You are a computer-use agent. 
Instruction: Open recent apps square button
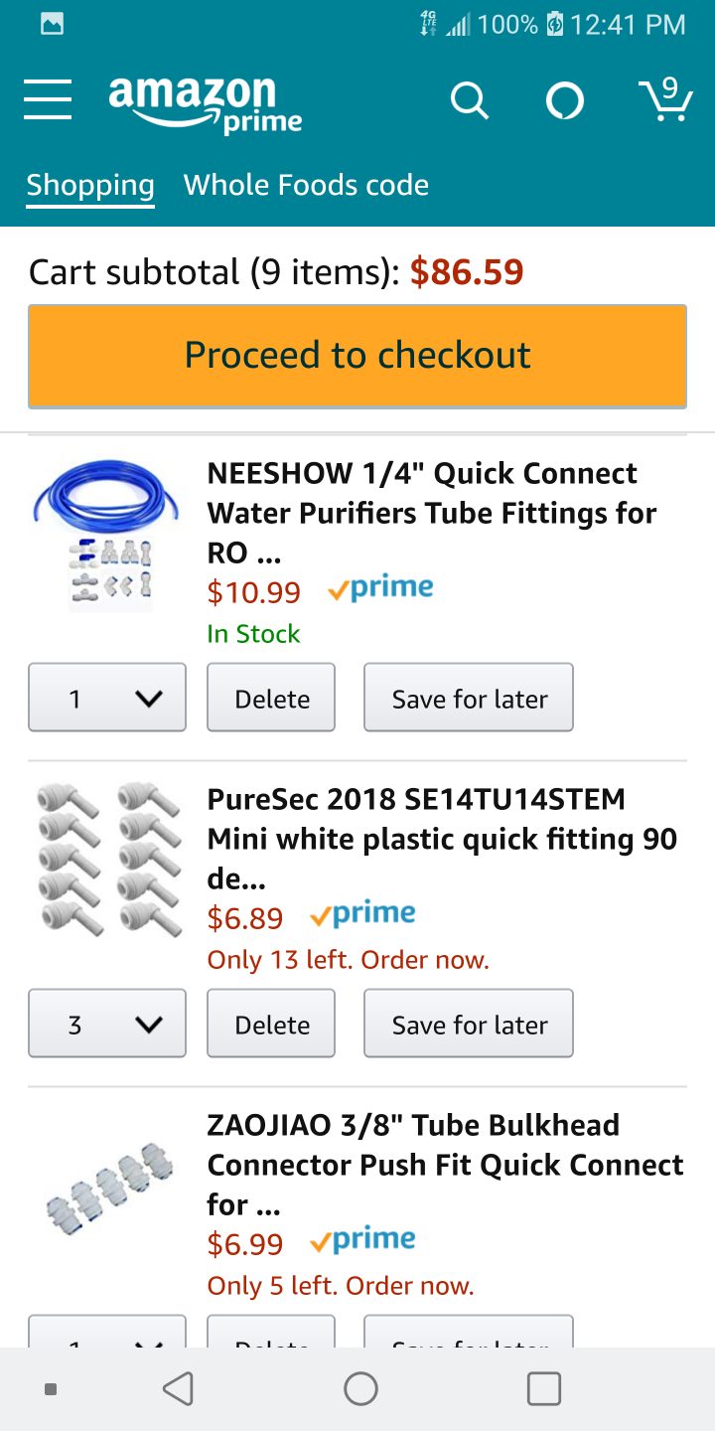tap(543, 1388)
